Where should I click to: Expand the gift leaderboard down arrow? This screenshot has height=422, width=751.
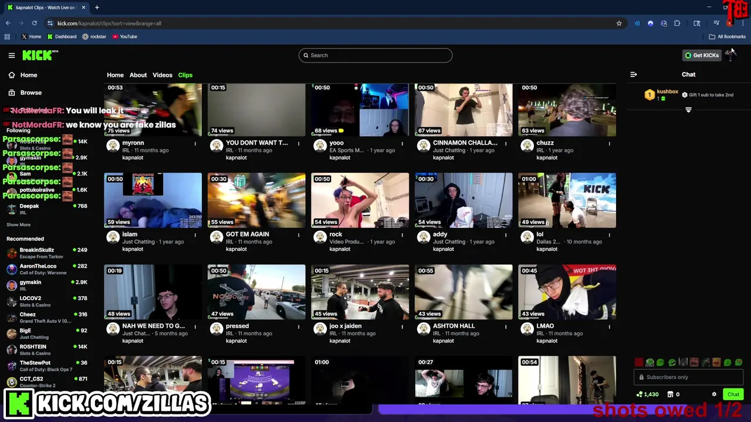pyautogui.click(x=688, y=110)
